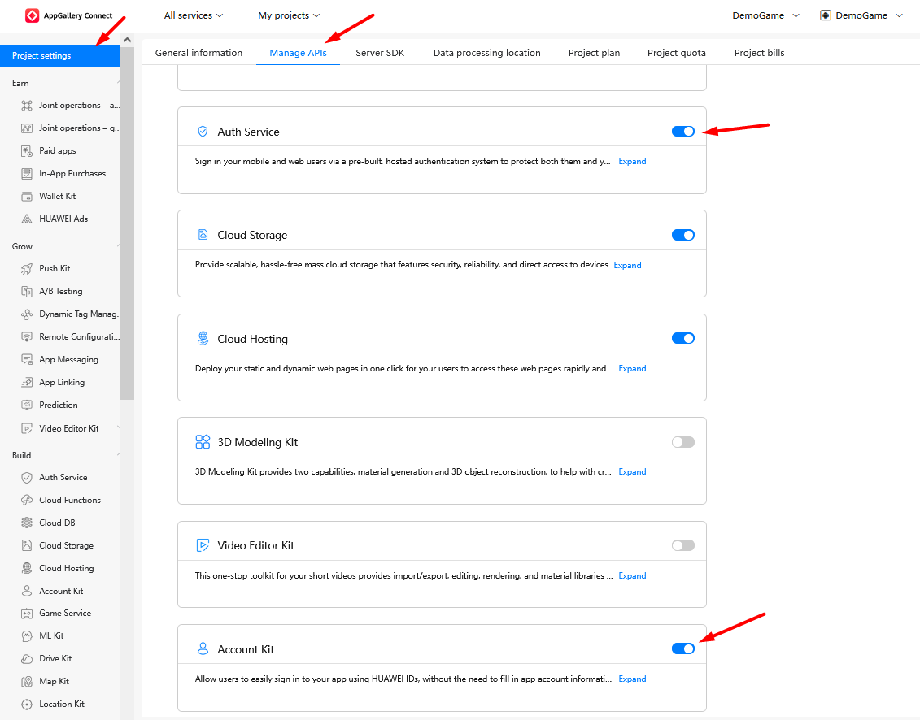Screen dimensions: 920x720
Task: Expand the Cloud Storage description
Action: click(x=627, y=264)
